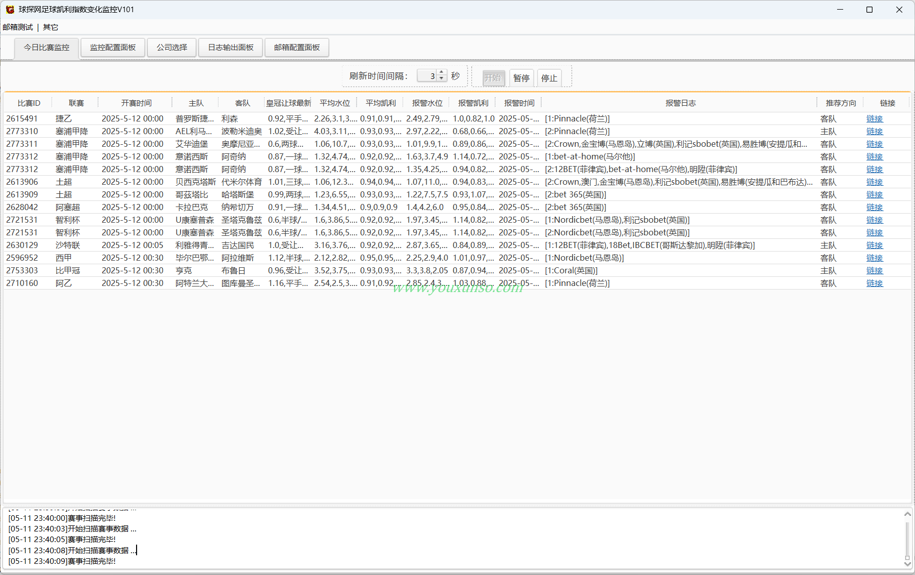Decrease refresh interval with down arrow
The image size is (915, 575).
point(442,78)
